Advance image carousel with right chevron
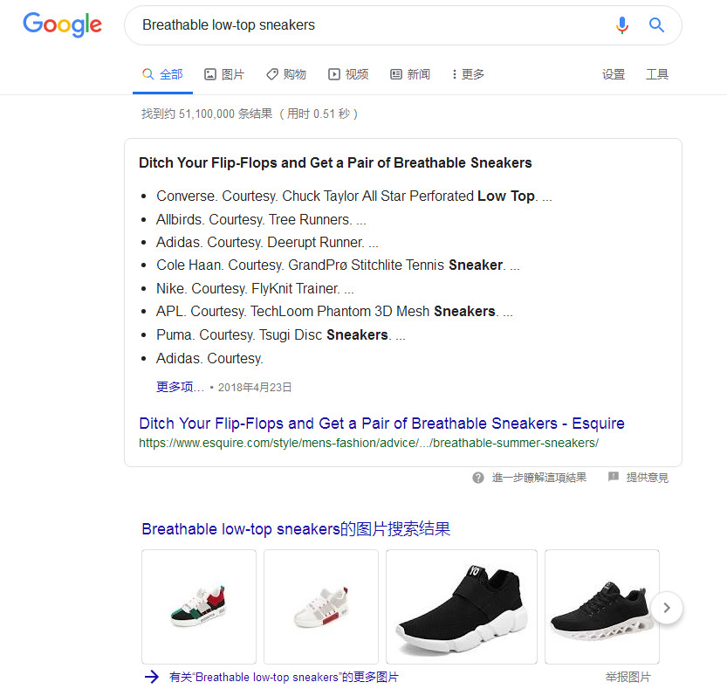The image size is (727, 689). (x=667, y=608)
